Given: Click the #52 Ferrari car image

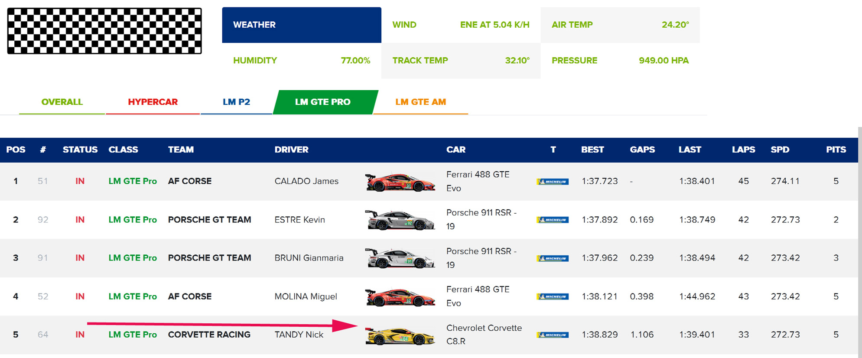Looking at the screenshot, I should coord(400,297).
